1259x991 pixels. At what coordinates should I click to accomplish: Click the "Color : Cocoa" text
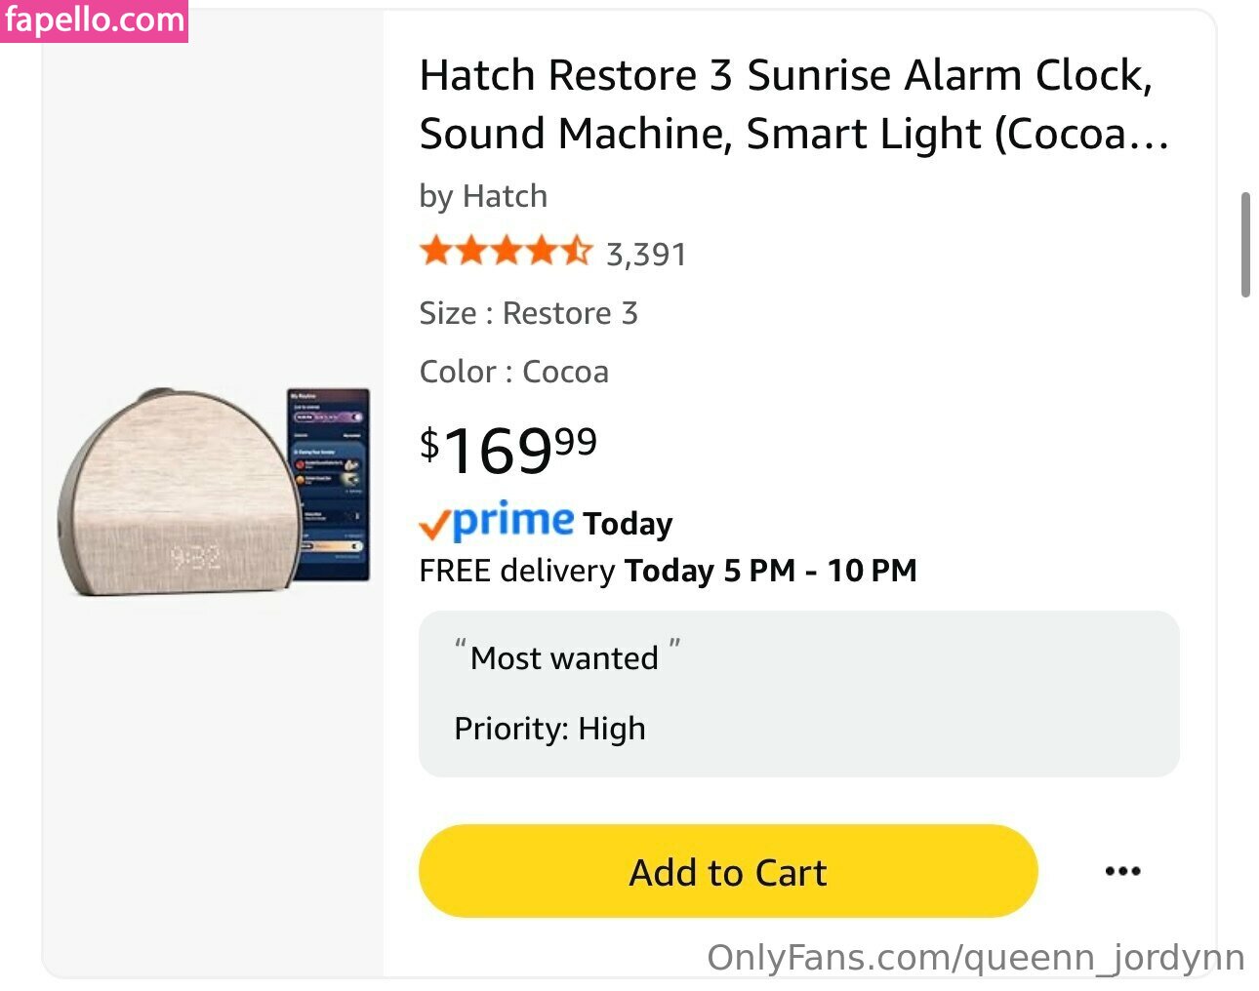pyautogui.click(x=513, y=372)
